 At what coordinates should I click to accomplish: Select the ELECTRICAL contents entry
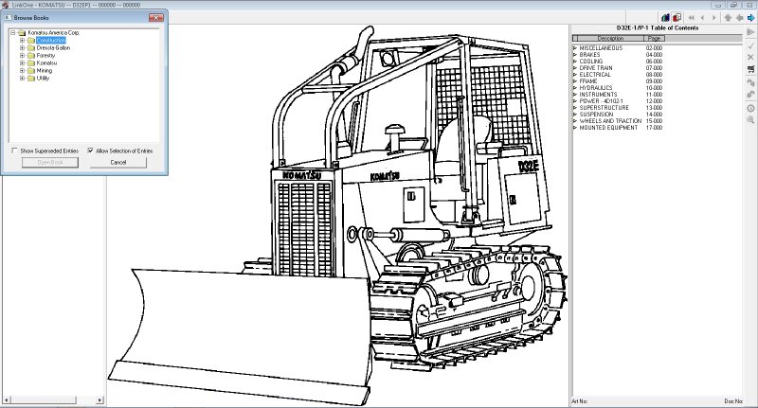(x=595, y=75)
